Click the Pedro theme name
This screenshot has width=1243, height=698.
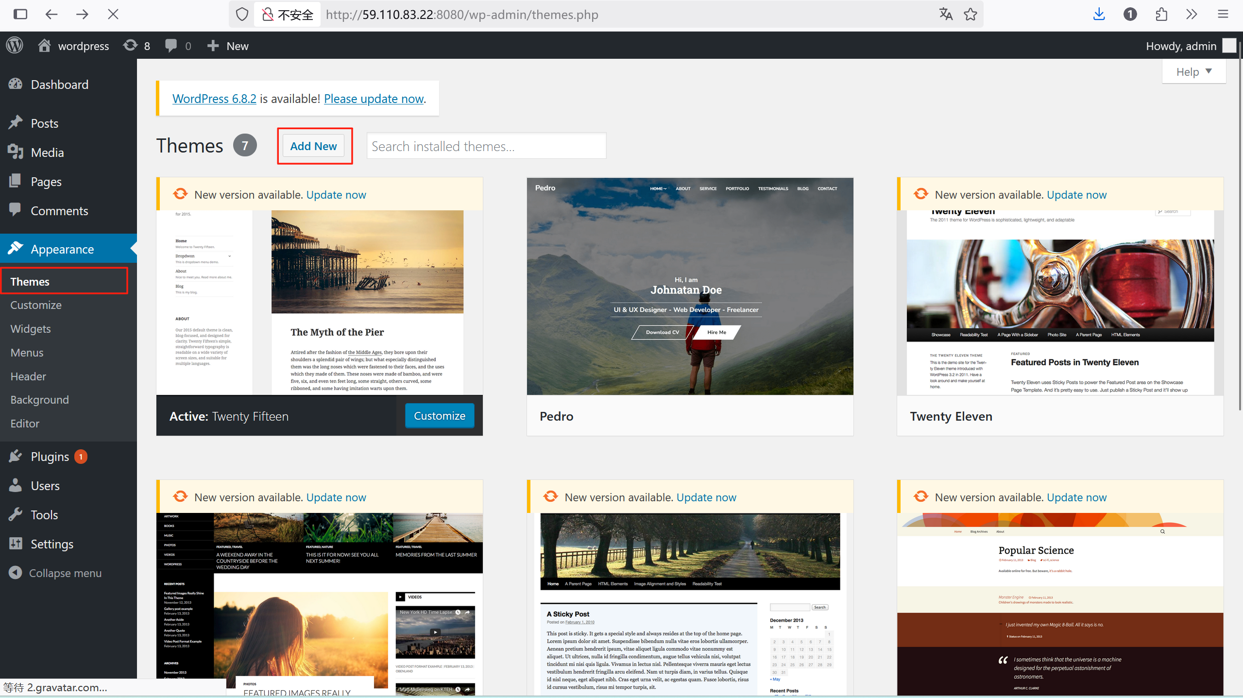(557, 416)
